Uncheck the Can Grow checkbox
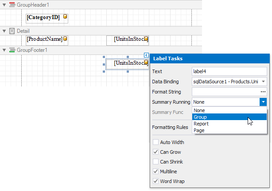 tap(155, 152)
